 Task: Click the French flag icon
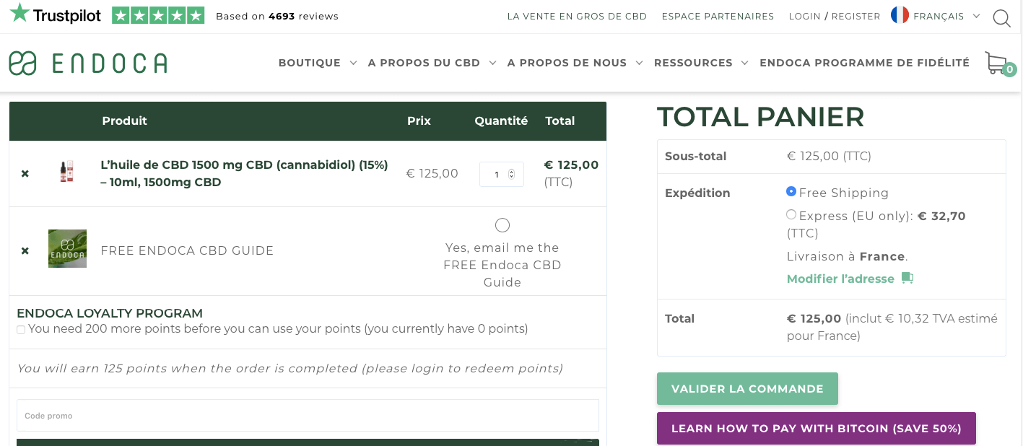900,15
